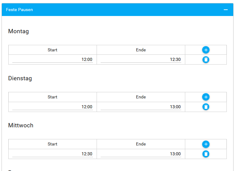Delete Mittwoch 12:30–13:00 break

click(x=206, y=154)
